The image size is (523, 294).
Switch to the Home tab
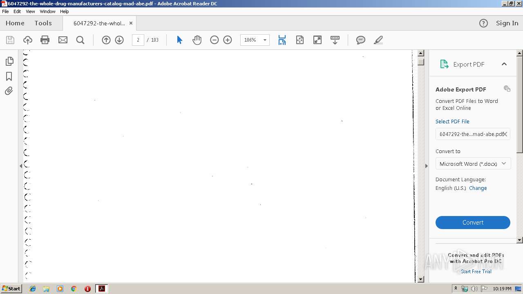pos(15,23)
